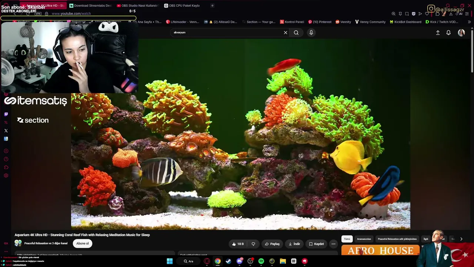
Task: Open Opera downloads icon in toolbar
Action: (x=451, y=14)
